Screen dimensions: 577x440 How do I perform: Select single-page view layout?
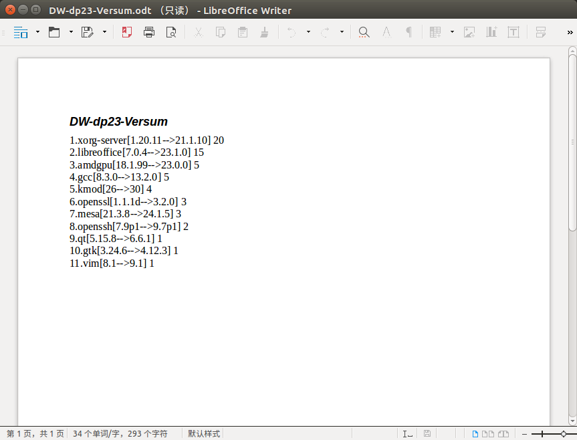475,434
